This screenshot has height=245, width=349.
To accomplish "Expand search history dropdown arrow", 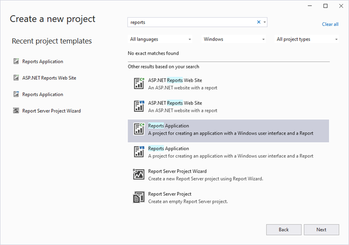I will pos(265,22).
